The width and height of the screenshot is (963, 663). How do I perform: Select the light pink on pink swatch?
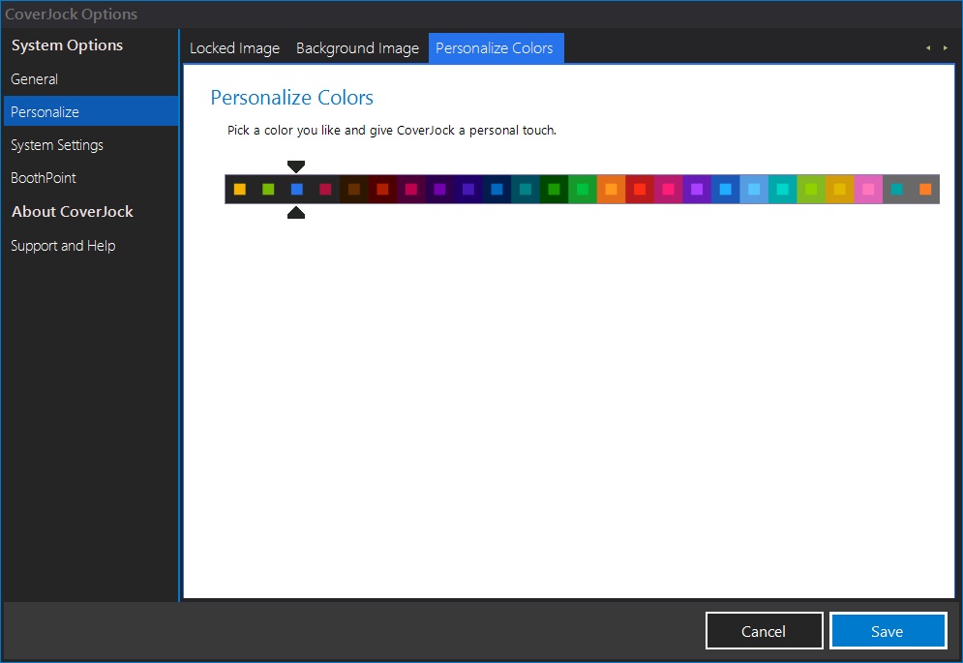868,190
